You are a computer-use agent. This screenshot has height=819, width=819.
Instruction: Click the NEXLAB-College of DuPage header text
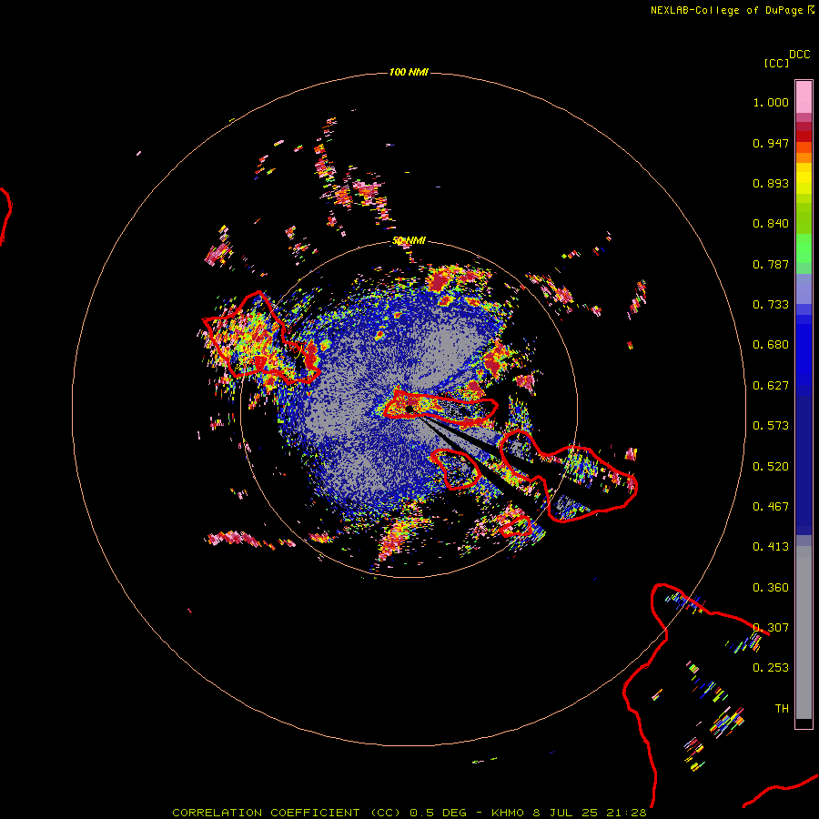coord(732,10)
